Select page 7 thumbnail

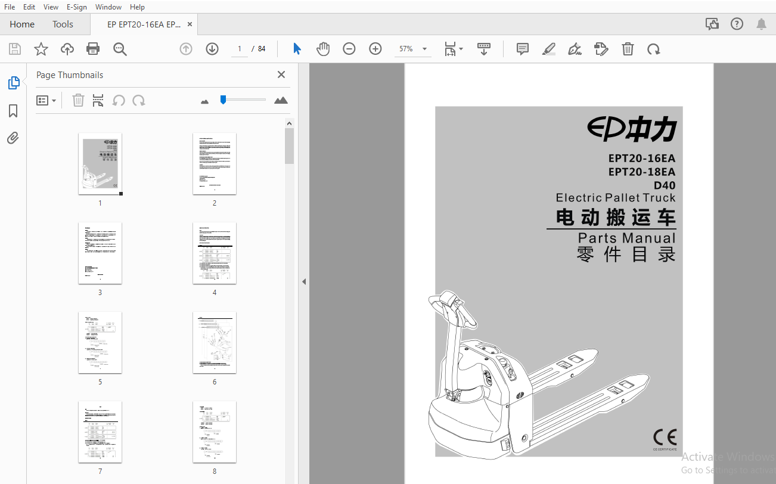pyautogui.click(x=100, y=432)
